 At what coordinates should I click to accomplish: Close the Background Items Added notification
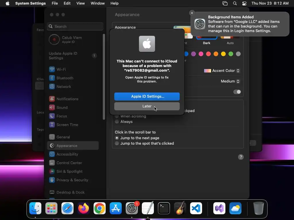coord(192,13)
